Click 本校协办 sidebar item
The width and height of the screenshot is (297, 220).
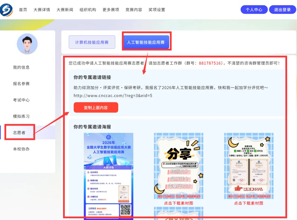(21, 149)
